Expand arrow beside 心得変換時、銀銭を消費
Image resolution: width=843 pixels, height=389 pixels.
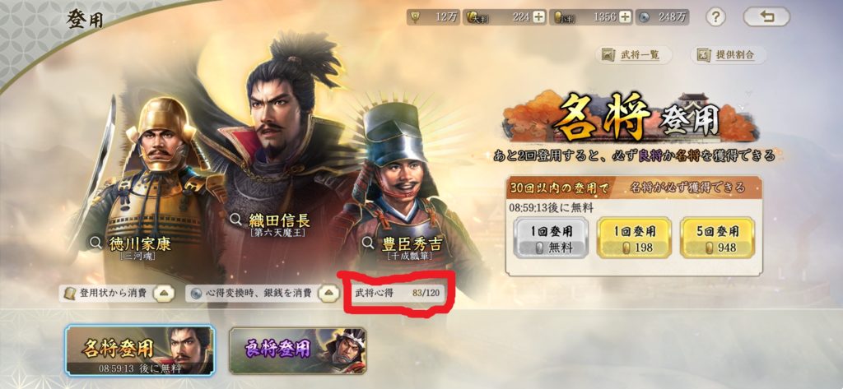pos(328,294)
